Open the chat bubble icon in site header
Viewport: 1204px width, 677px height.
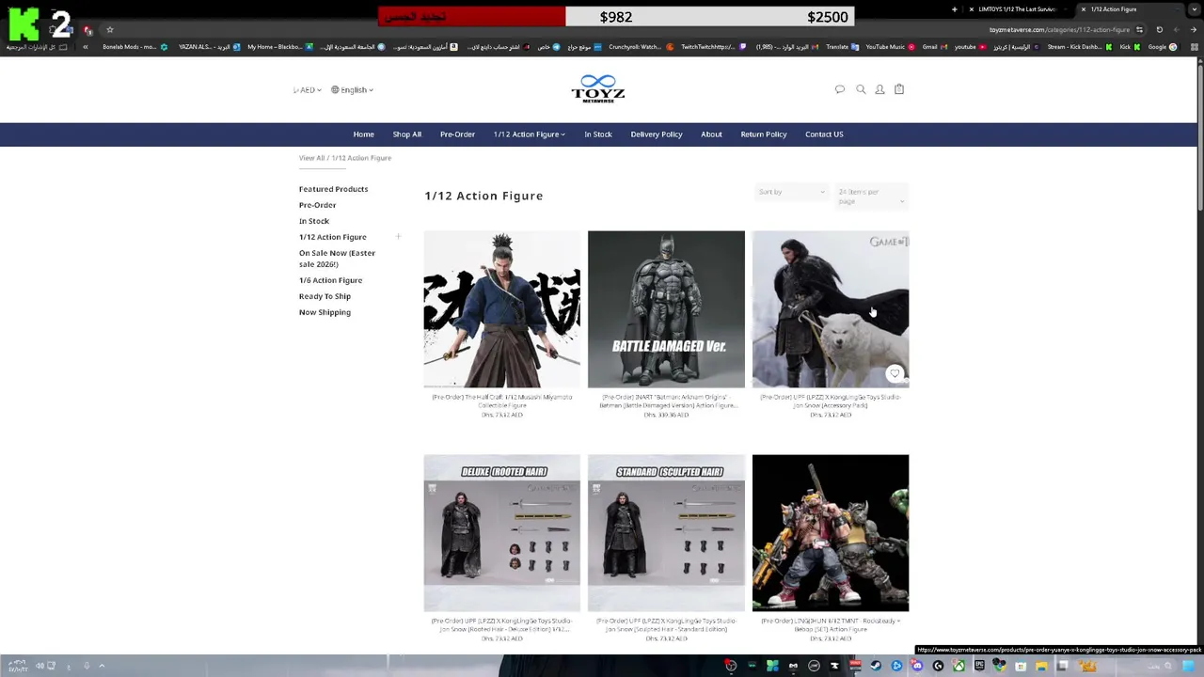click(840, 89)
